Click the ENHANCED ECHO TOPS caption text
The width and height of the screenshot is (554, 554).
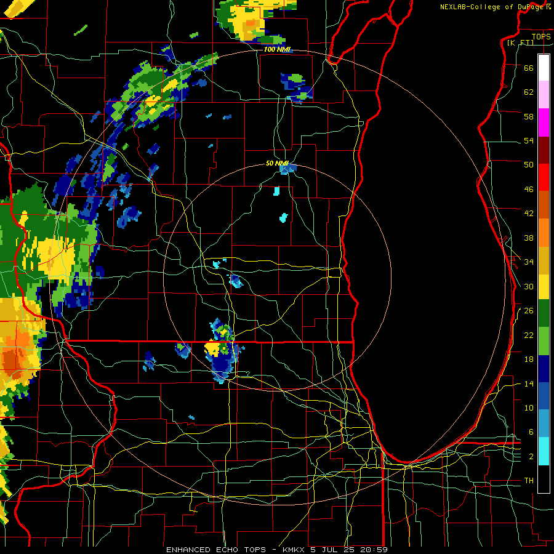coord(216,550)
